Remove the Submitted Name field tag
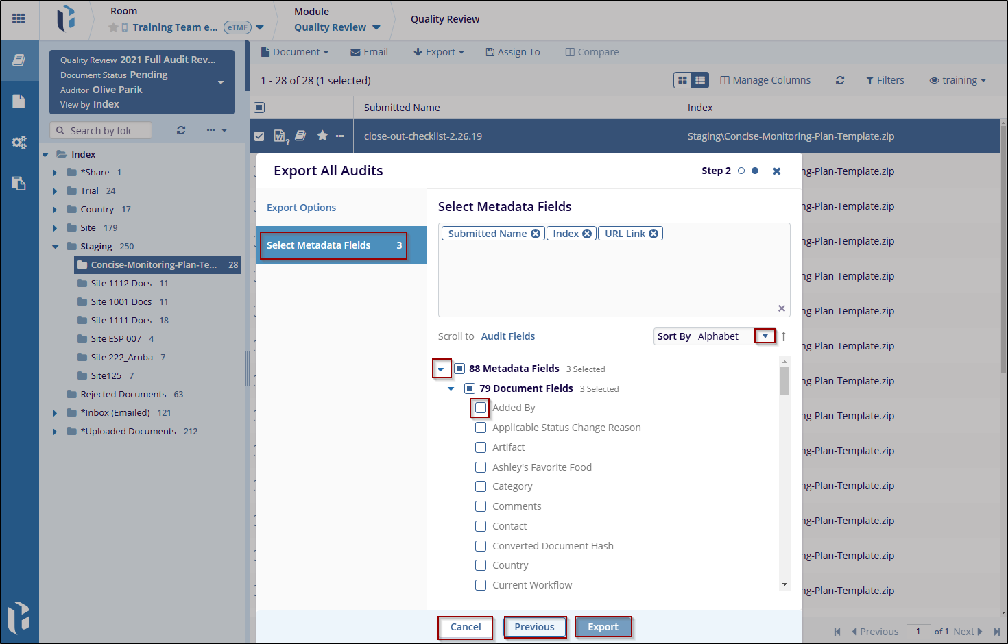 536,234
